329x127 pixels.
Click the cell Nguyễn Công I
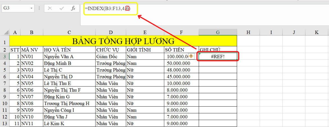(x=69, y=110)
